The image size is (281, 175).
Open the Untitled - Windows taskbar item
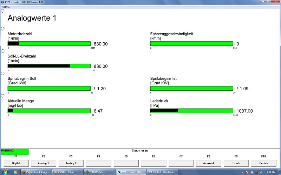[162, 172]
